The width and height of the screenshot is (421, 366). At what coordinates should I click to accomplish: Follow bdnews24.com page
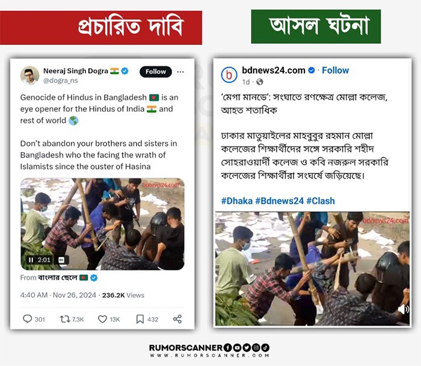(x=336, y=70)
